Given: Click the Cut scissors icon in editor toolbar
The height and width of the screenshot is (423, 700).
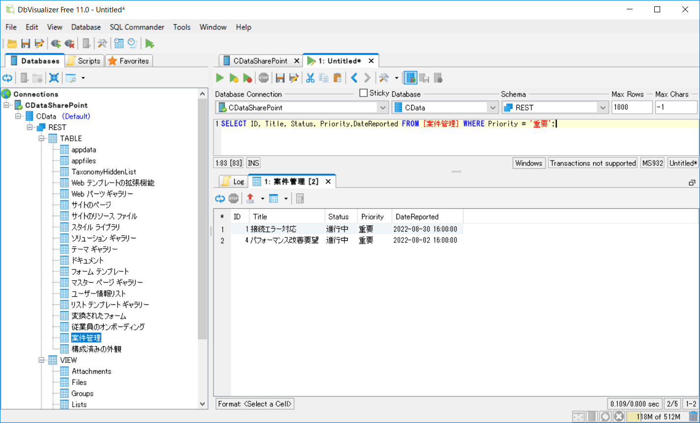Looking at the screenshot, I should [310, 78].
